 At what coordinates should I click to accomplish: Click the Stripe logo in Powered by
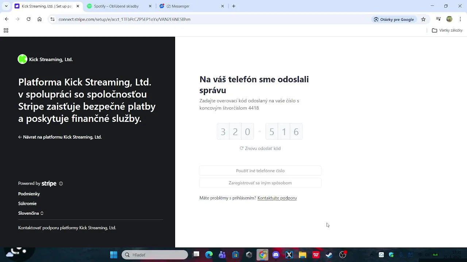tap(49, 184)
